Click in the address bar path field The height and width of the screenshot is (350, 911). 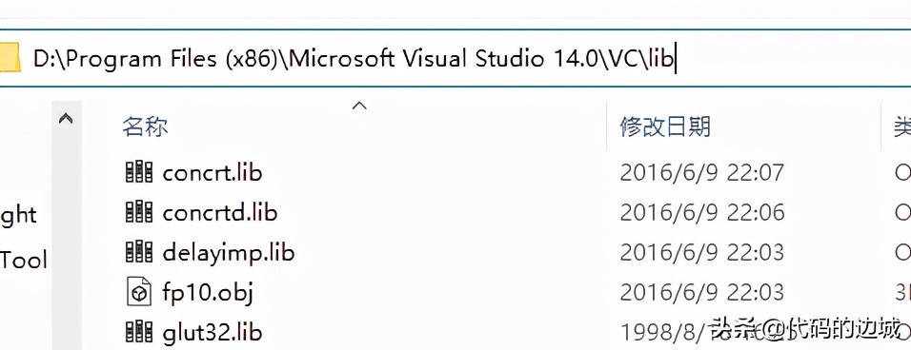click(455, 59)
